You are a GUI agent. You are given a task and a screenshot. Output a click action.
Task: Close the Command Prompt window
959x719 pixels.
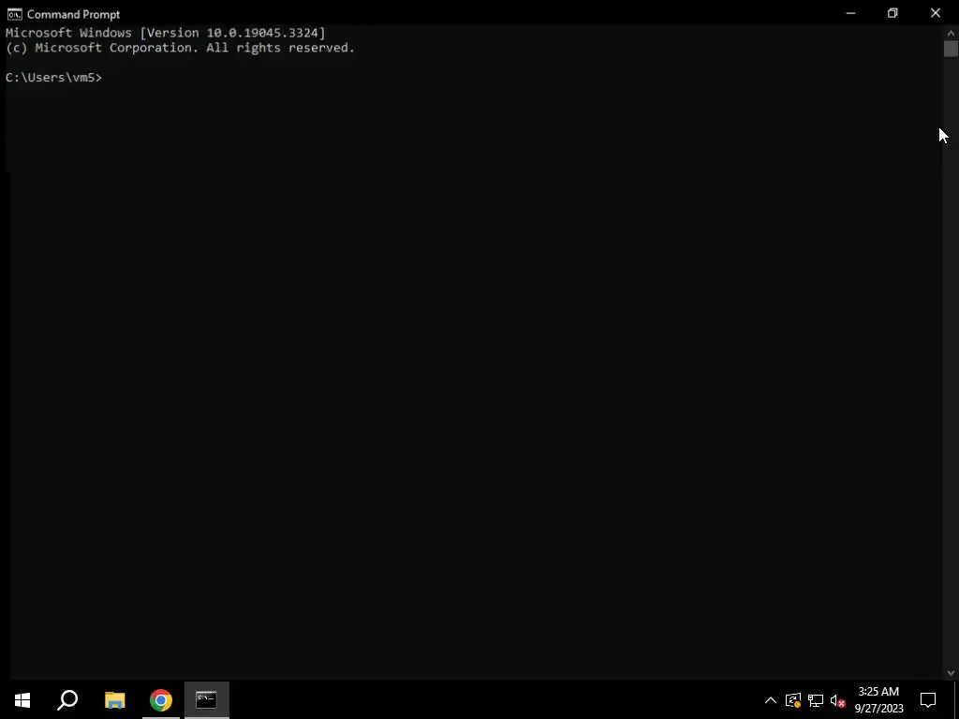pyautogui.click(x=936, y=13)
